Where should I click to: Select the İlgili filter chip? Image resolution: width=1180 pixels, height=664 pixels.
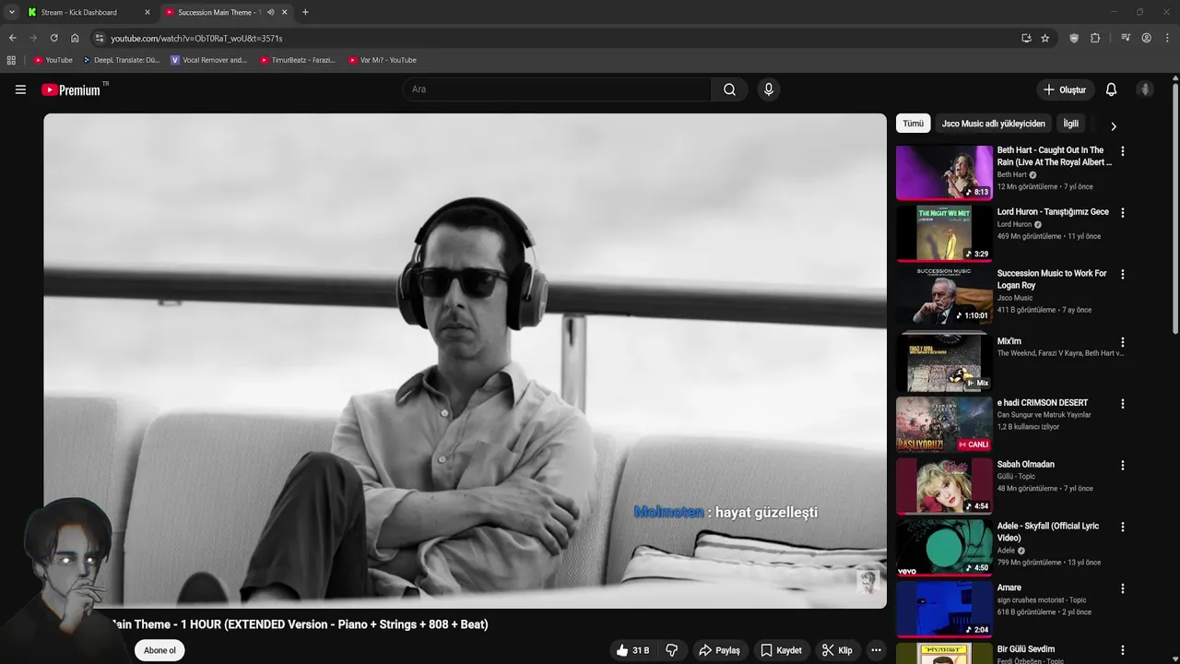[1070, 124]
